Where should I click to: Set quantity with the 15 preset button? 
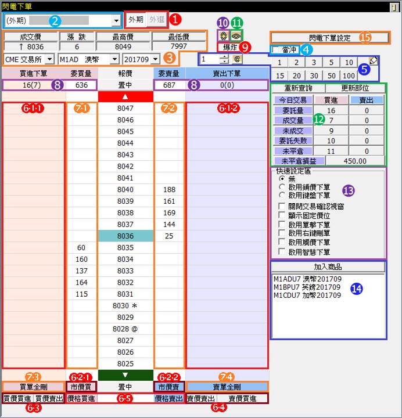[x=280, y=75]
